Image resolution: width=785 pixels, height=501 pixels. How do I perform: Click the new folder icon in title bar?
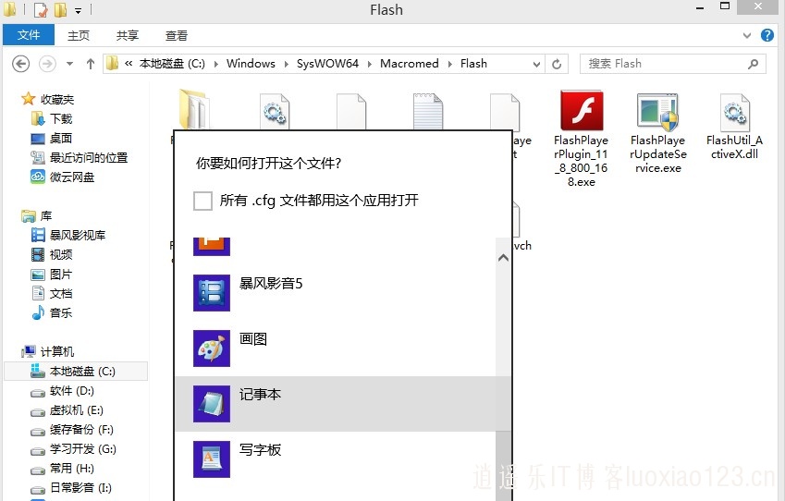(60, 9)
